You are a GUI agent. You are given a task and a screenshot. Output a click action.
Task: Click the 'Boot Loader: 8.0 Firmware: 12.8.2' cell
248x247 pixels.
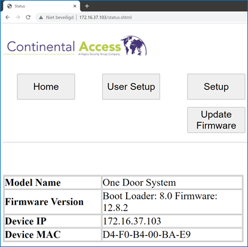tap(172, 202)
